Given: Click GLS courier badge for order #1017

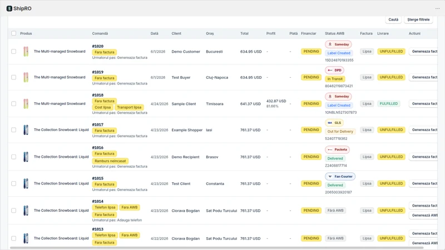Looking at the screenshot, I should click(x=334, y=123).
